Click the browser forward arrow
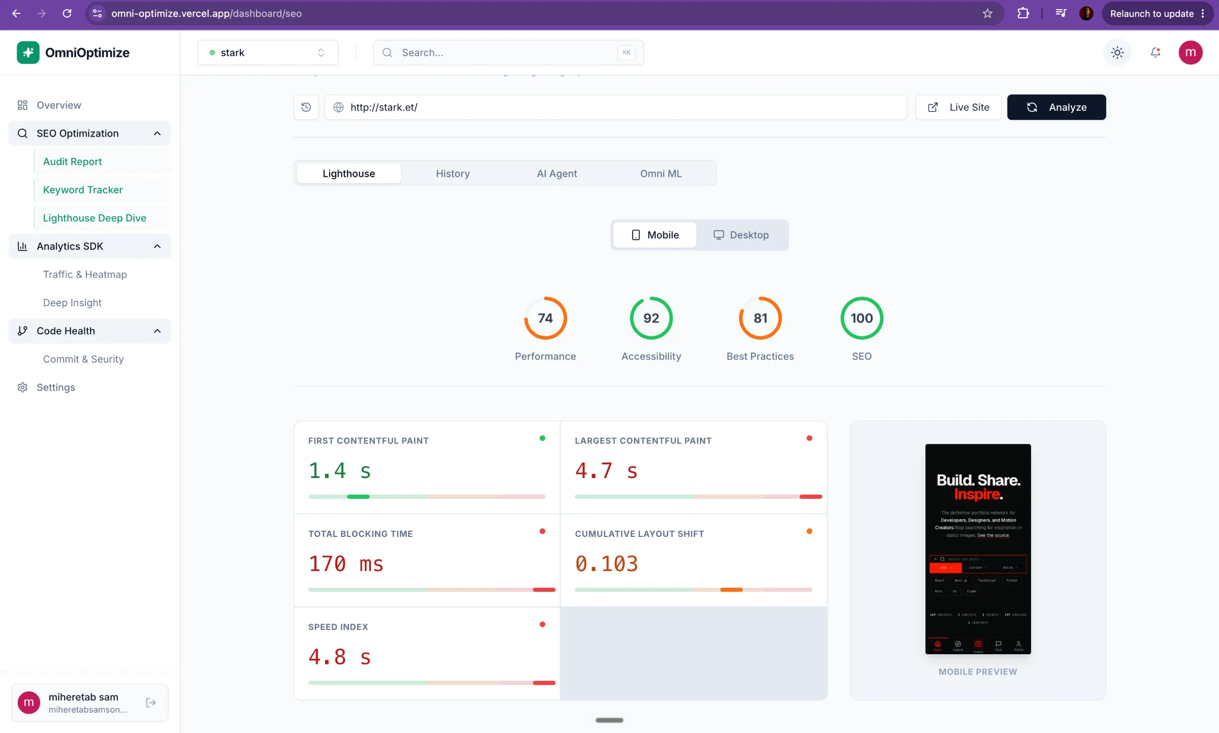Screen dimensions: 1219x733 tap(42, 14)
